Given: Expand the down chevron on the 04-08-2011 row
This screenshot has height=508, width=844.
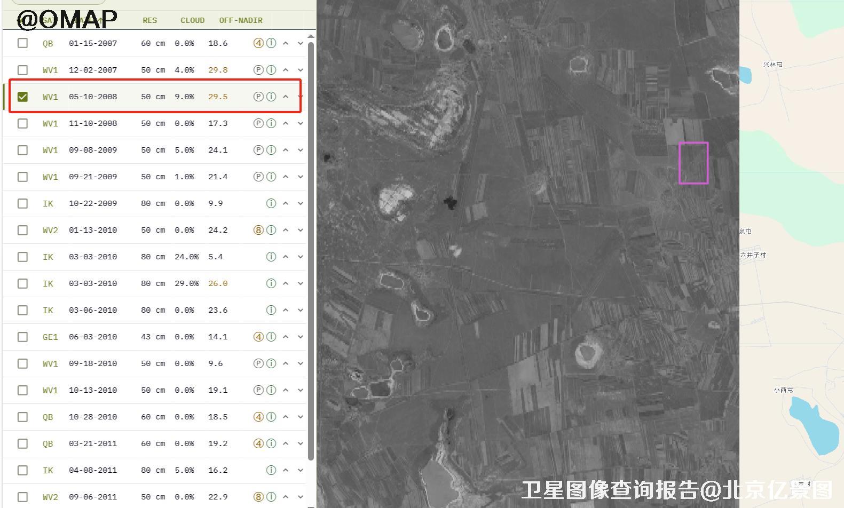Looking at the screenshot, I should pyautogui.click(x=301, y=470).
